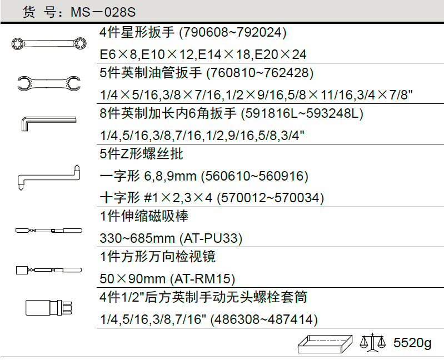Click the 4件星形扳手 title line

tap(193, 33)
